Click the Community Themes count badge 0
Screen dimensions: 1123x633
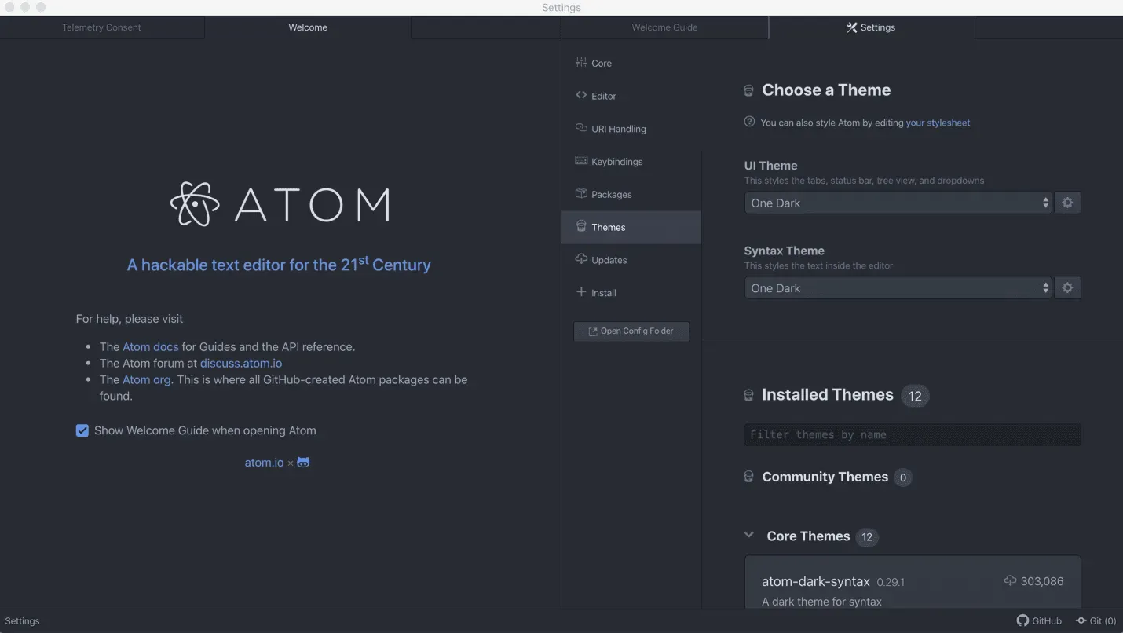(903, 477)
